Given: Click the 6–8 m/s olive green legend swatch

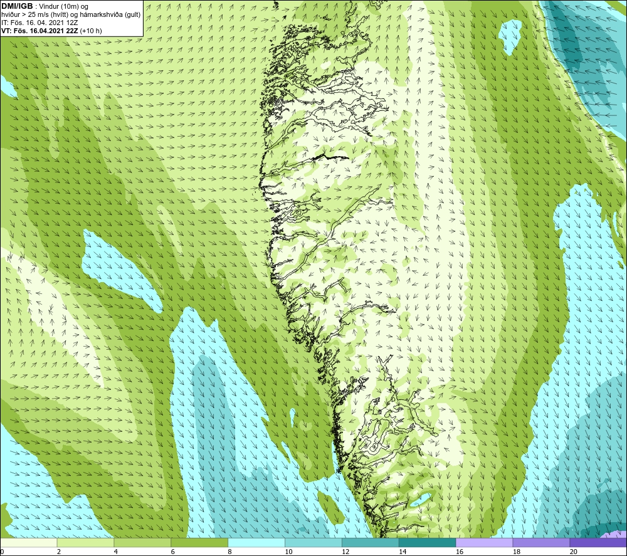Looking at the screenshot, I should coord(199,543).
